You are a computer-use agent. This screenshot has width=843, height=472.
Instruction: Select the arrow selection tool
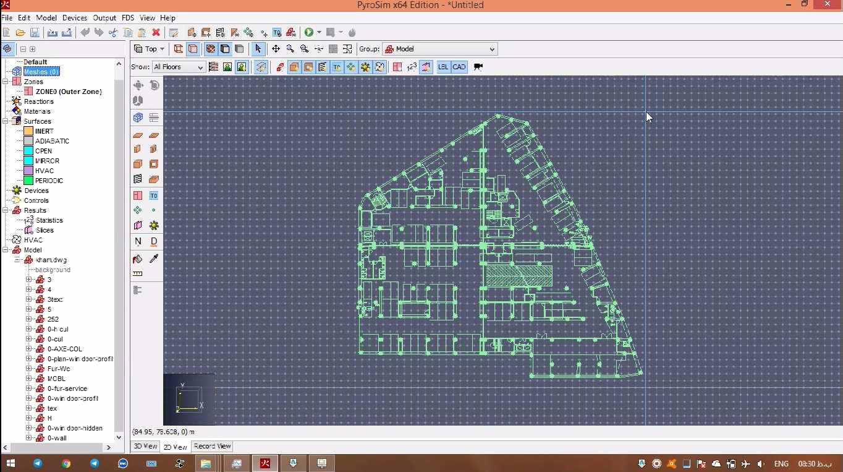[x=258, y=49]
